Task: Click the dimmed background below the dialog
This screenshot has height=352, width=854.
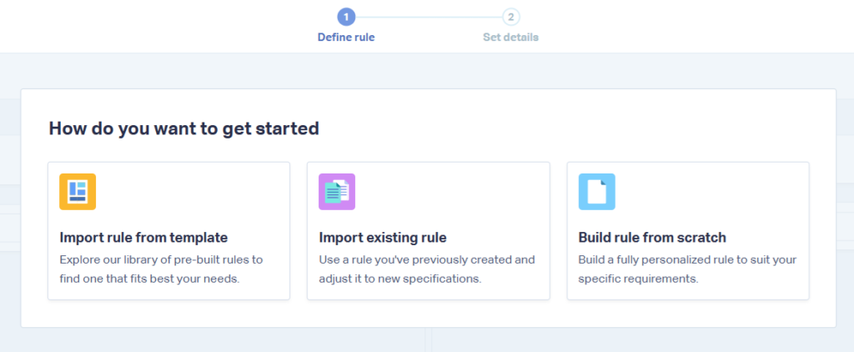Action: point(427,340)
